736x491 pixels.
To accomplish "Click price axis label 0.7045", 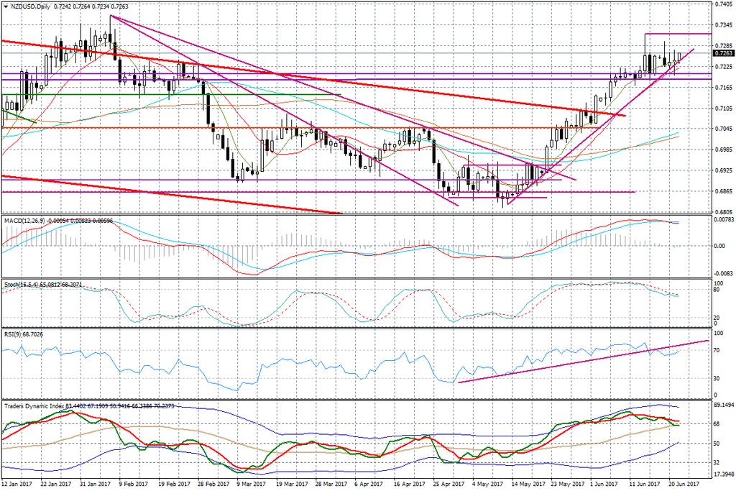I will pyautogui.click(x=723, y=129).
